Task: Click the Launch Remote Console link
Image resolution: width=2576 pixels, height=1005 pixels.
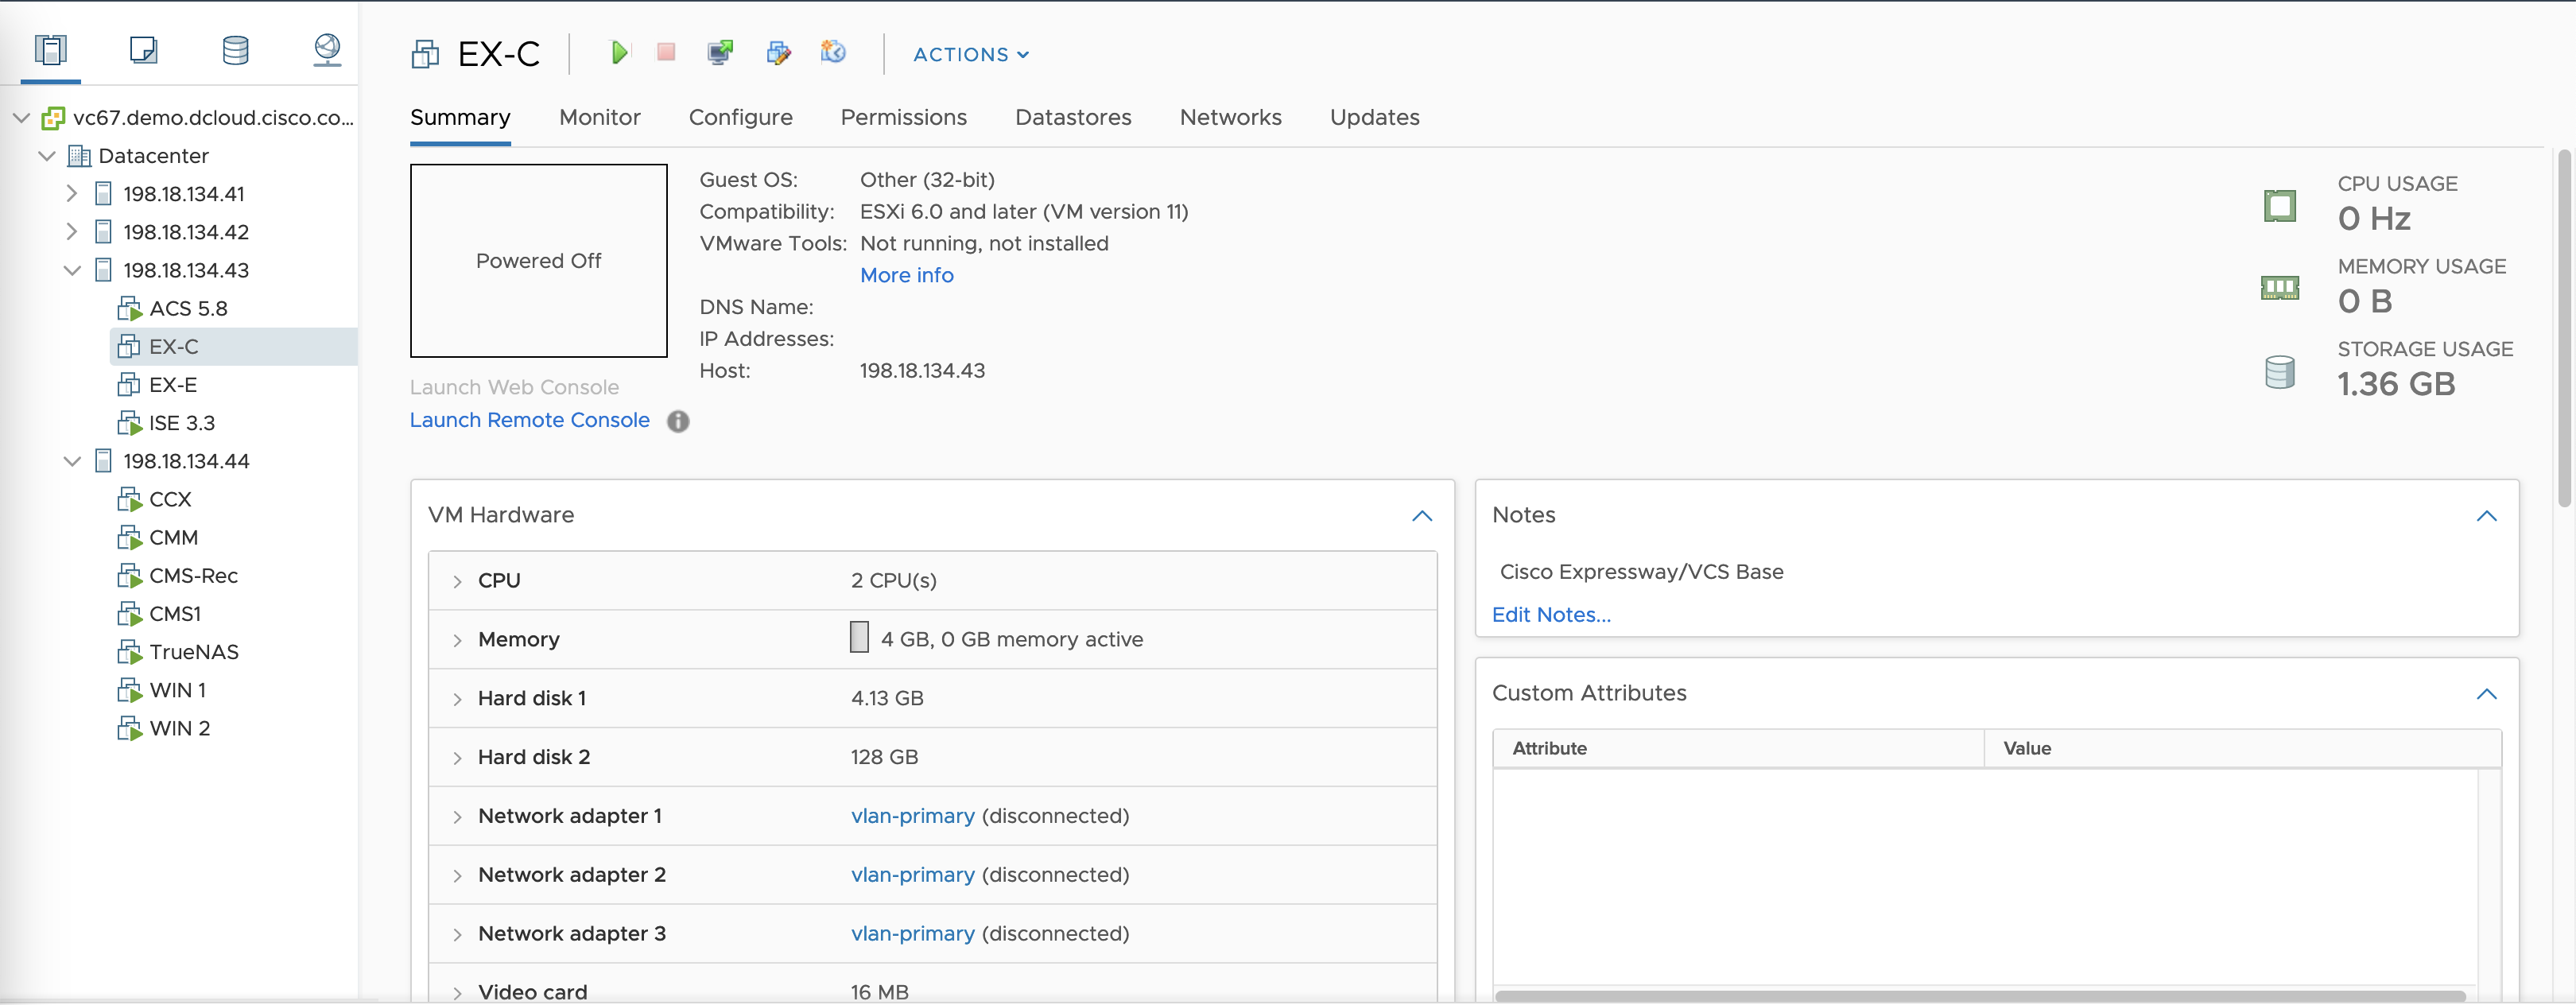Action: point(529,420)
